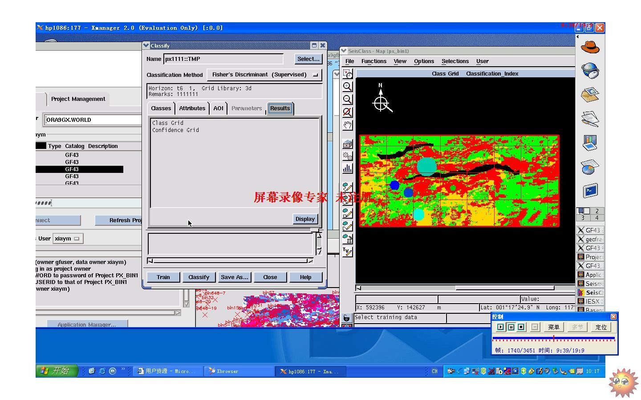The image size is (641, 400).
Task: Select Class Grid in results list
Action: 168,123
